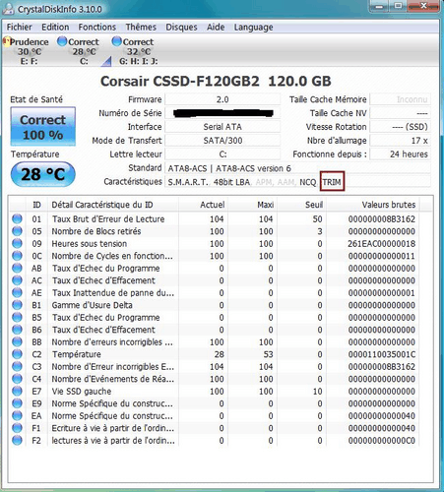Click the status icon for row EA
Image resolution: width=444 pixels, height=492 pixels.
[17, 415]
